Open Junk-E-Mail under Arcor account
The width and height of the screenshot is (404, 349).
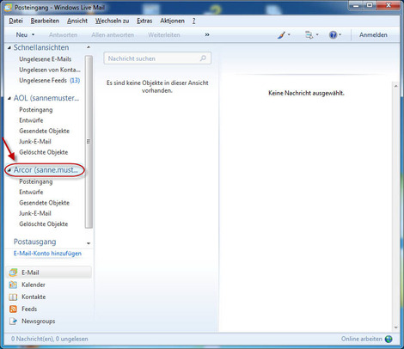[35, 214]
